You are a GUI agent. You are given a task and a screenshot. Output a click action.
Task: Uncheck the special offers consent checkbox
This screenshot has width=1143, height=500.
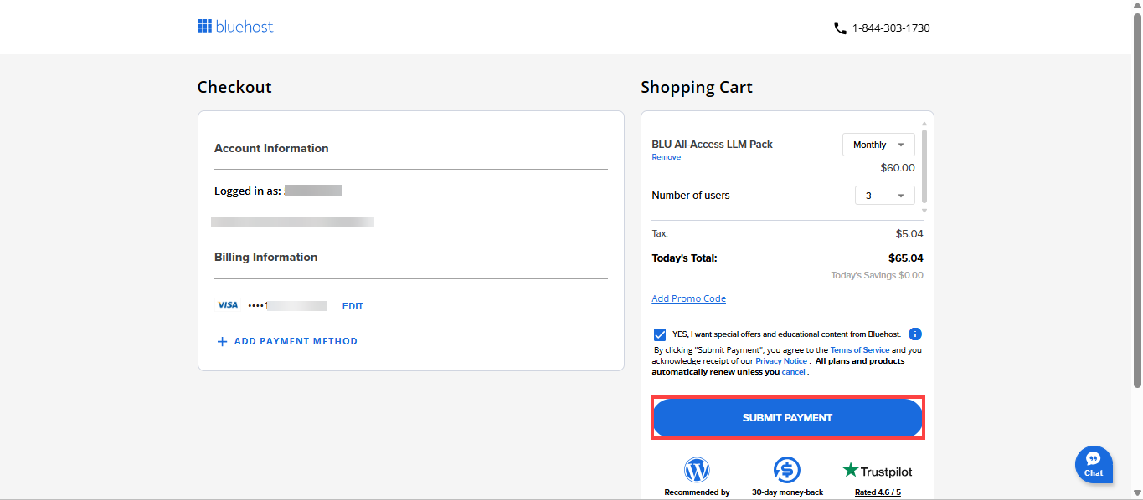pyautogui.click(x=660, y=334)
